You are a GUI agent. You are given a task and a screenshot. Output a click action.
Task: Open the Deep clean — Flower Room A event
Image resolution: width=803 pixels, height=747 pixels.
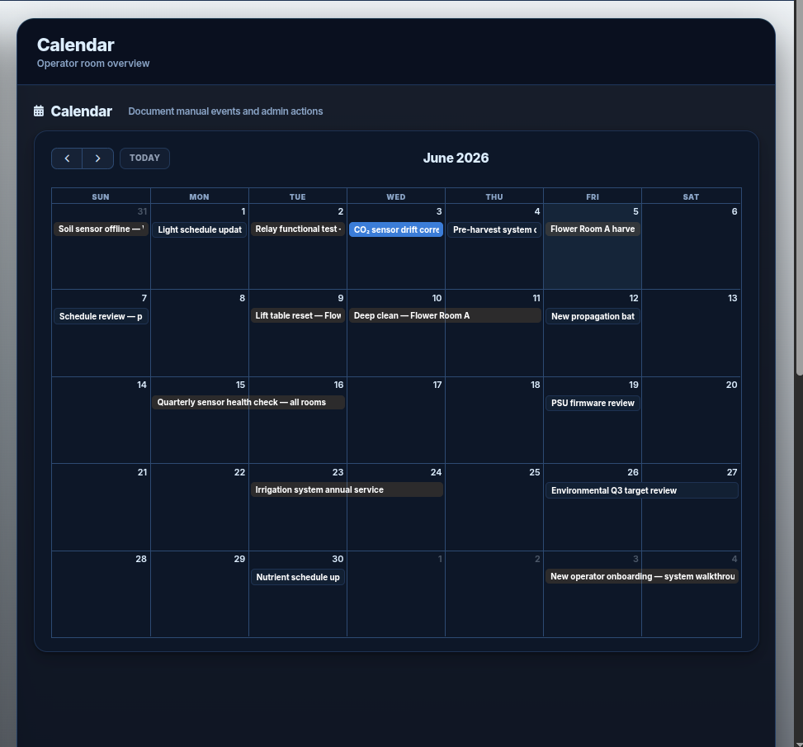(445, 315)
